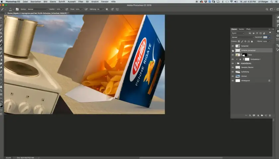
Task: Filter layers by shape layers
Action: (260, 33)
